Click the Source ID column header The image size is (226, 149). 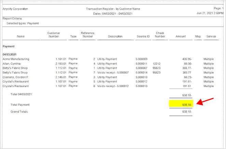[143, 36]
